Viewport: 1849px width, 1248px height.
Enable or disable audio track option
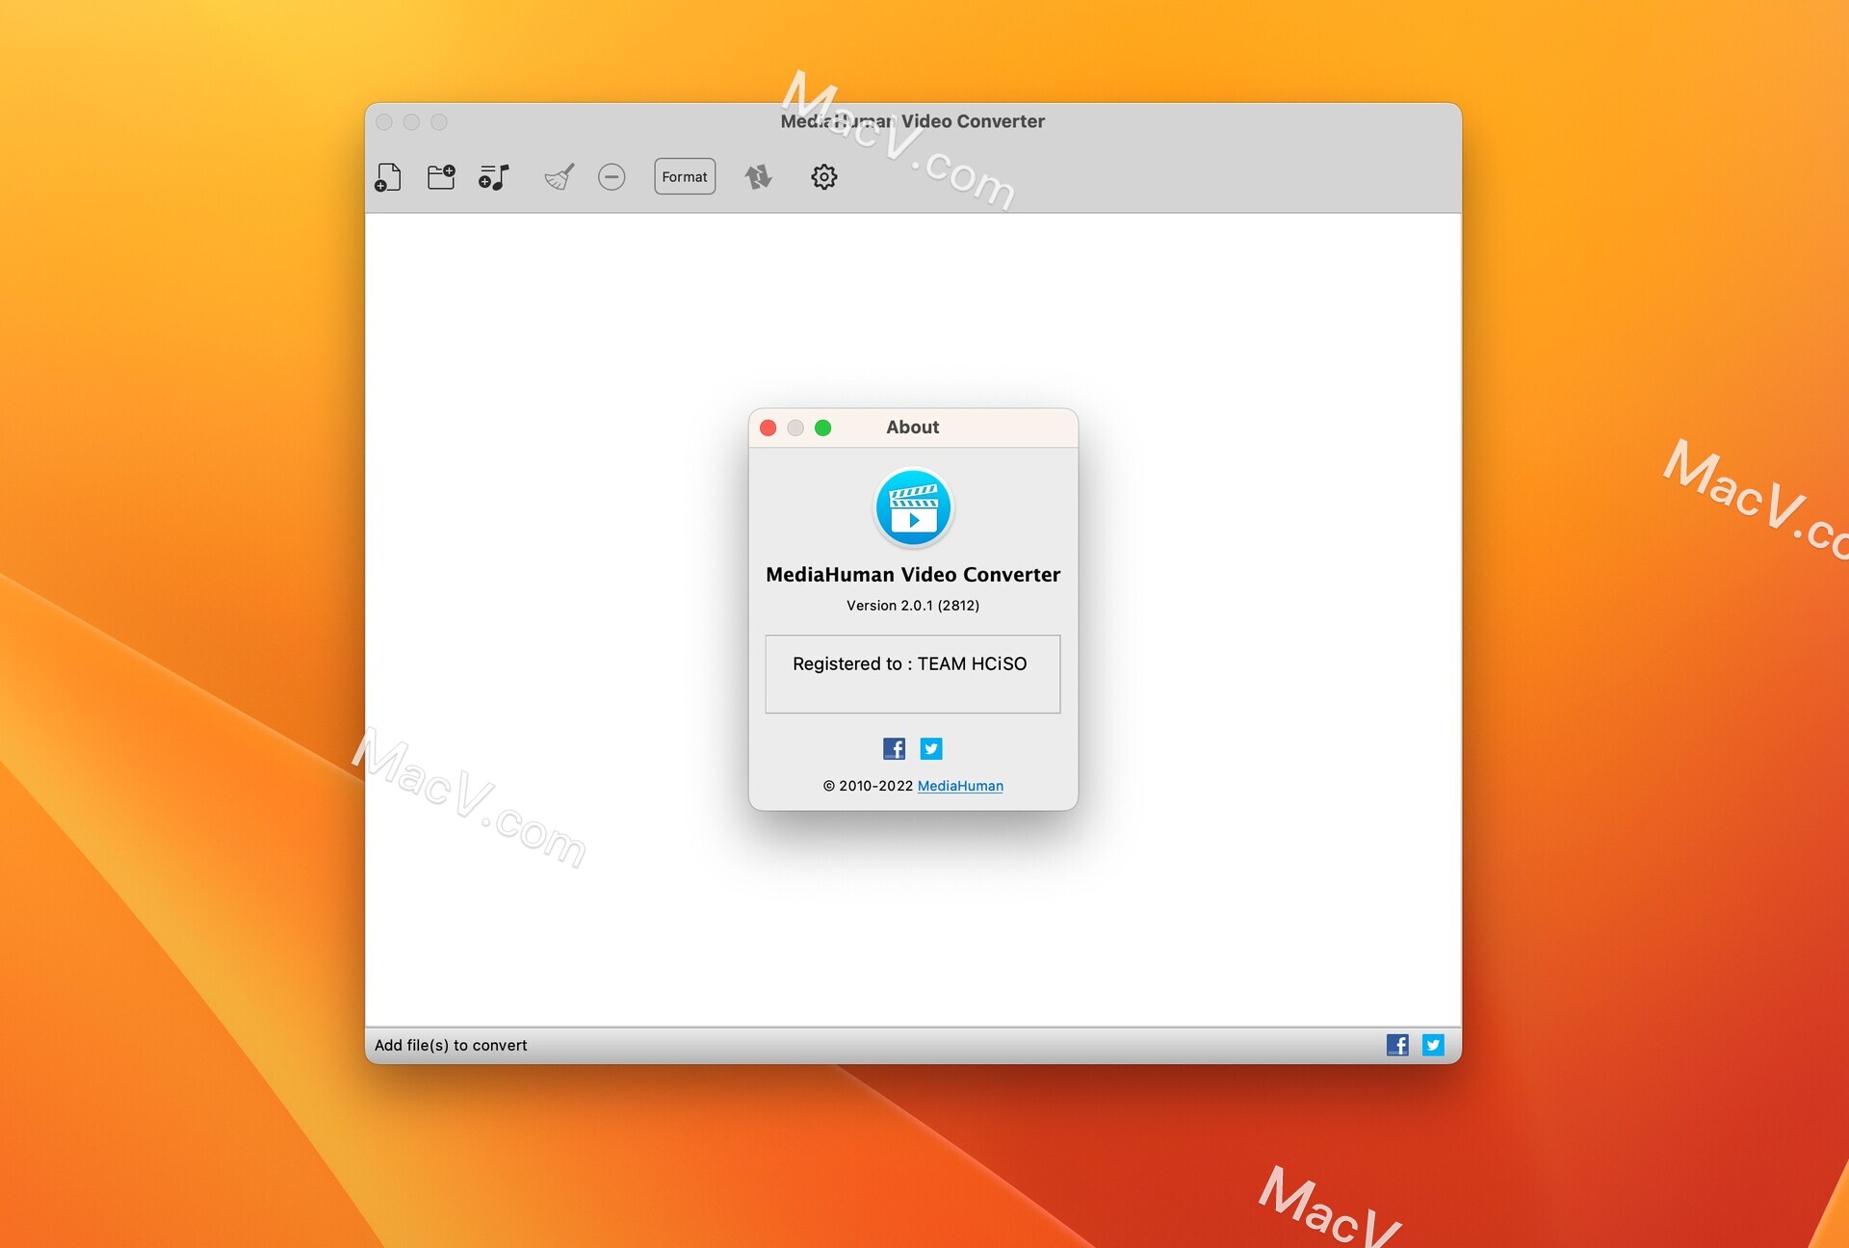coord(494,177)
